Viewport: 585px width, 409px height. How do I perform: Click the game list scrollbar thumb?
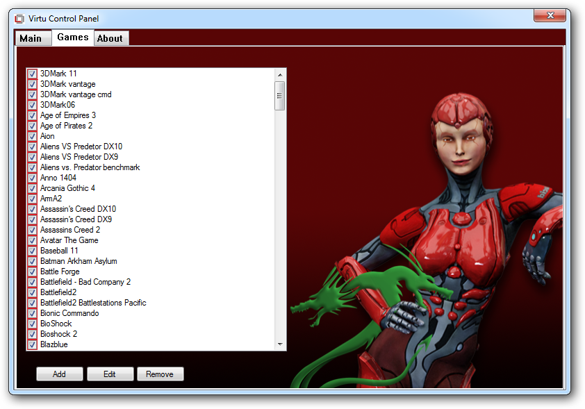(x=280, y=96)
